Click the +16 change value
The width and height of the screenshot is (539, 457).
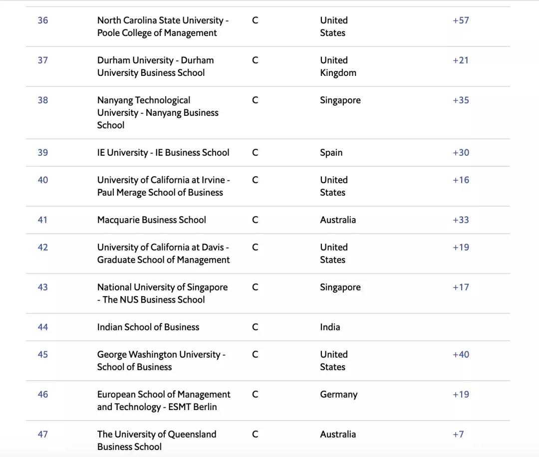click(x=460, y=180)
